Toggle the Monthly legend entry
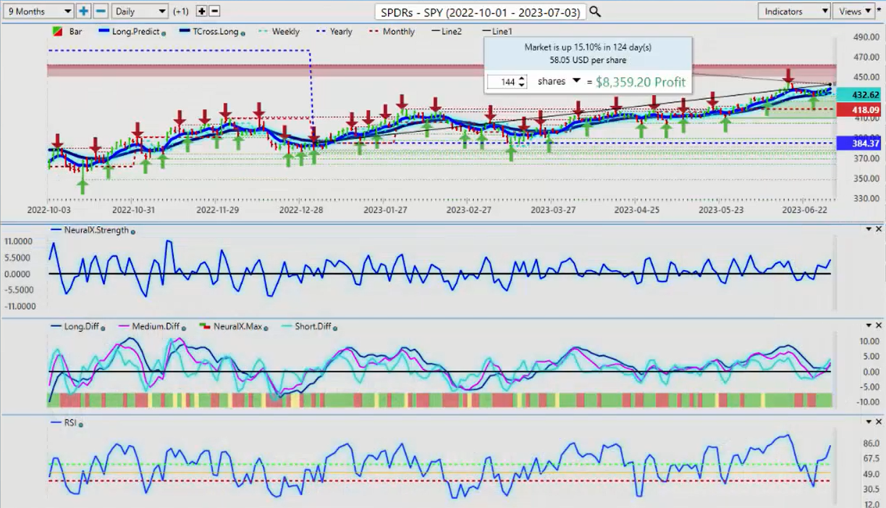Viewport: 886px width, 508px height. 392,32
